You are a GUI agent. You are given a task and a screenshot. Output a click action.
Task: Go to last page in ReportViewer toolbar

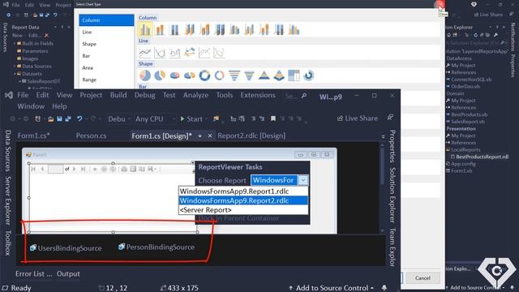pyautogui.click(x=83, y=170)
